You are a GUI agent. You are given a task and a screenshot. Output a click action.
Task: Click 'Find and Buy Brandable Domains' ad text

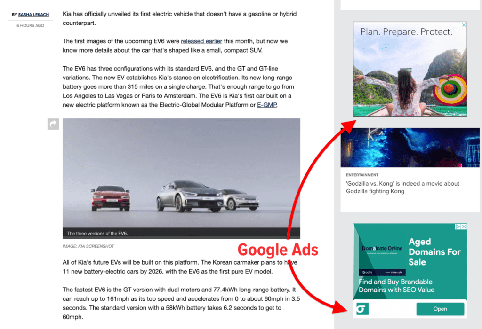(x=396, y=286)
